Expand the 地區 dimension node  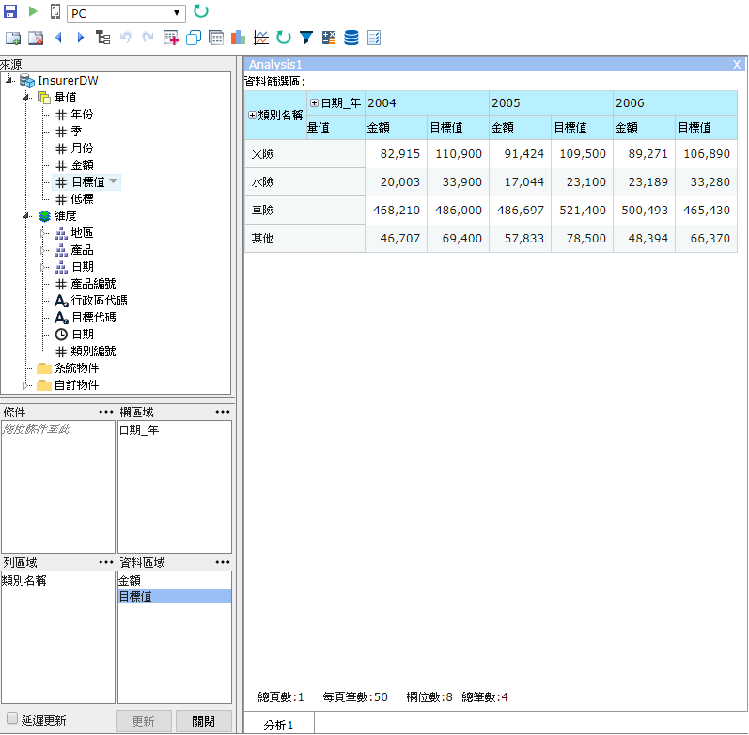[x=43, y=233]
